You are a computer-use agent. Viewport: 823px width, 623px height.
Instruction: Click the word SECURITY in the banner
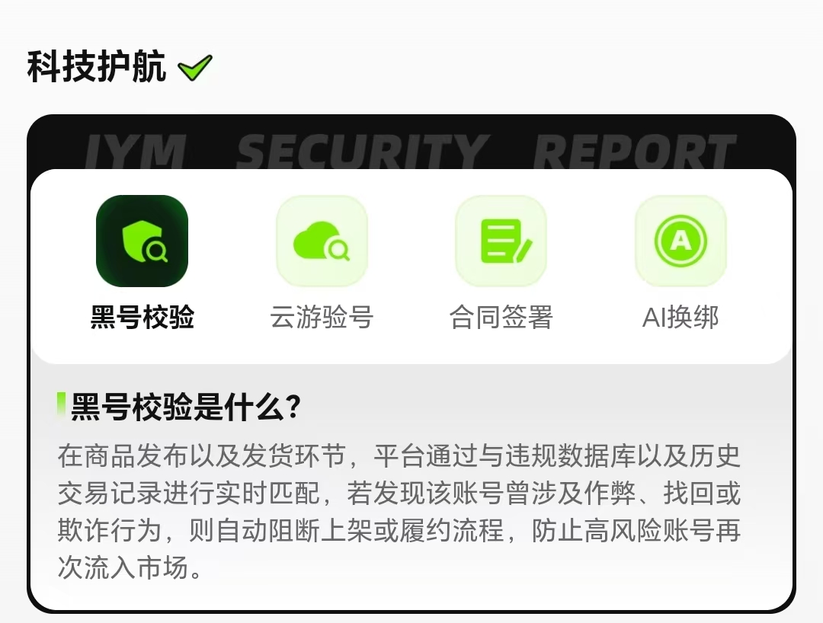click(x=362, y=151)
